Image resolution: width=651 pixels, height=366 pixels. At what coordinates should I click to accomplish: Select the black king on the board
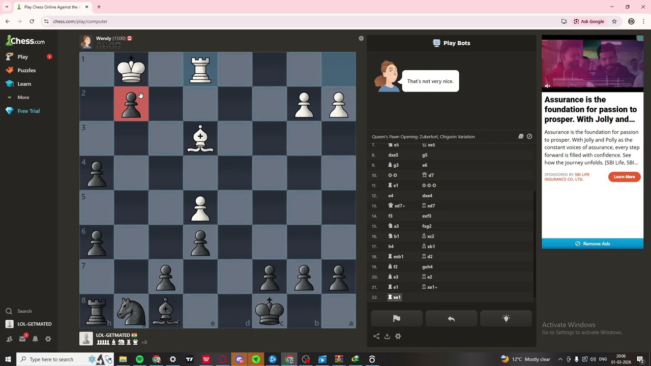270,311
